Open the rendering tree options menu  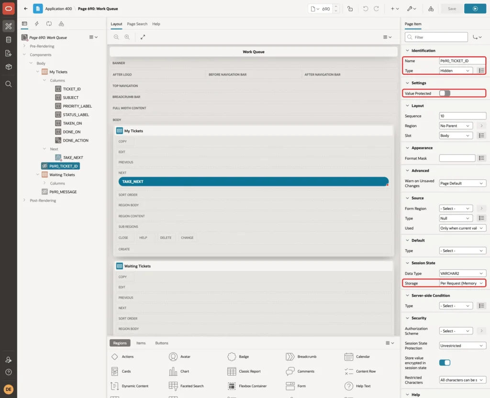(93, 37)
